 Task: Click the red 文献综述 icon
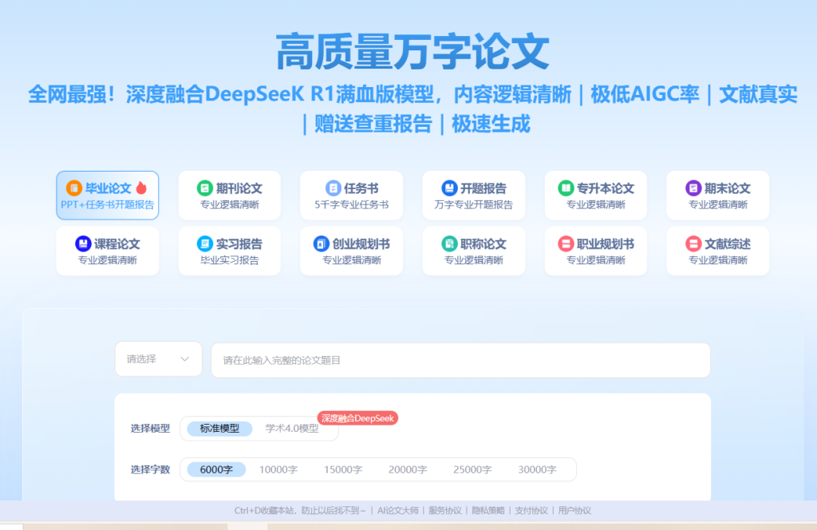(693, 243)
